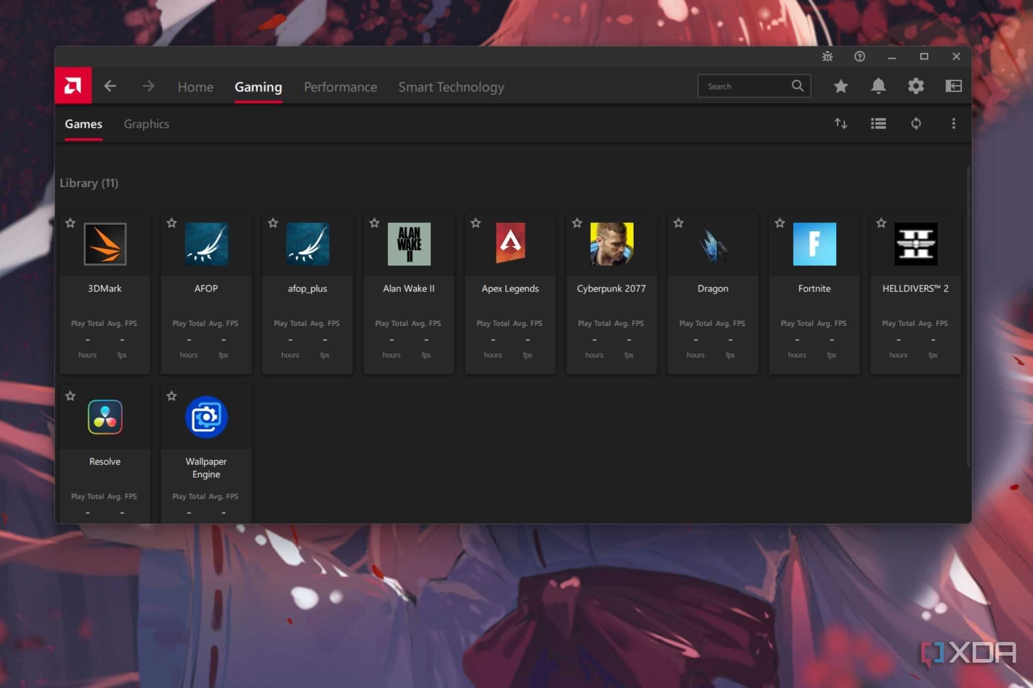Open the Dragon game icon
The width and height of the screenshot is (1033, 688).
click(x=713, y=244)
